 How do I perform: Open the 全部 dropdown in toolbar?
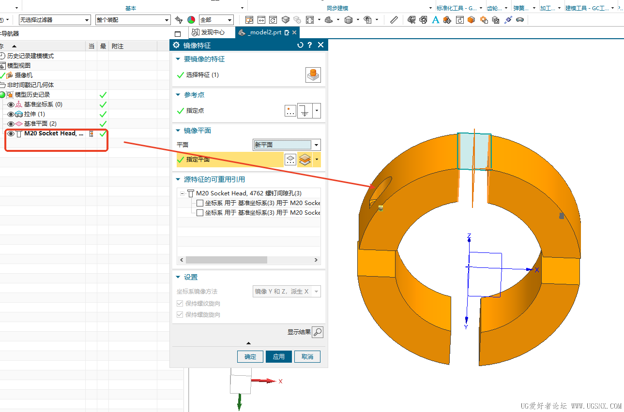pos(216,20)
